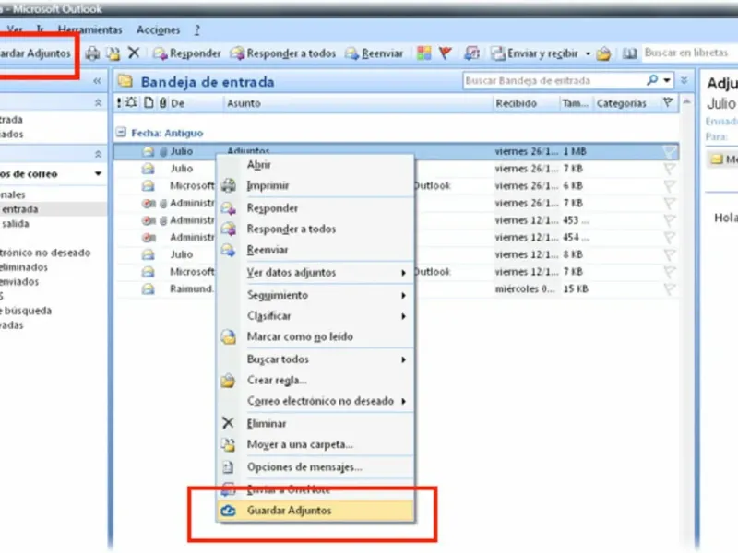
Task: Toggle flag on the 453 size message
Action: tap(670, 220)
